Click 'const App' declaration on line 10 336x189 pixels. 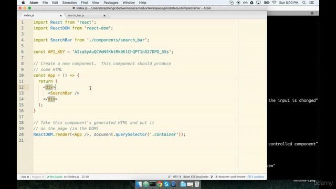(44, 76)
